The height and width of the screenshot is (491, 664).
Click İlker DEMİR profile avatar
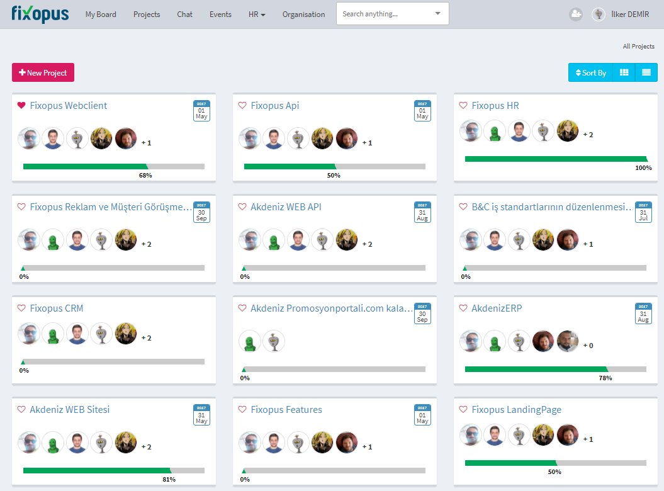pos(599,14)
